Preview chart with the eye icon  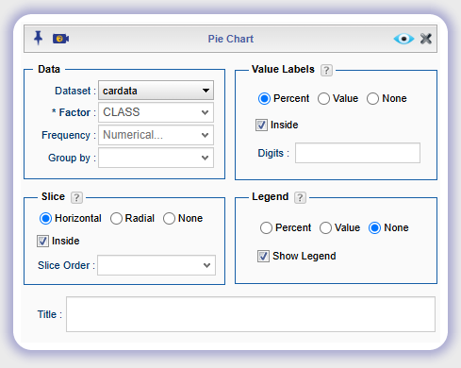(403, 39)
